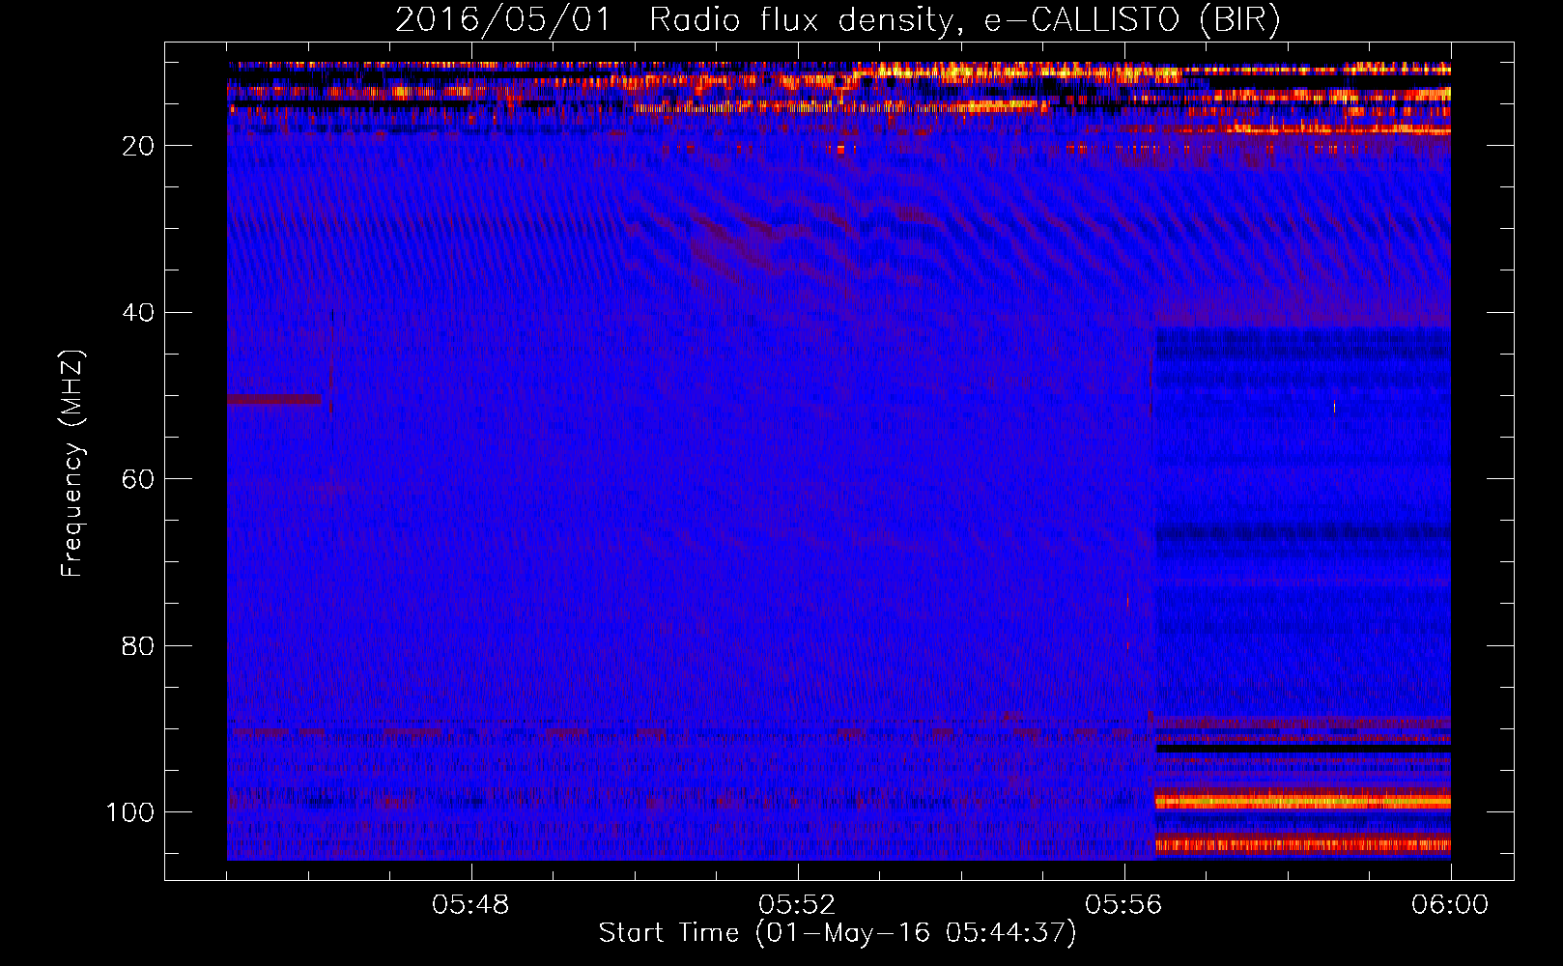The height and width of the screenshot is (966, 1563).
Task: Click the 60 MHz frequency tick label
Action: 138,479
